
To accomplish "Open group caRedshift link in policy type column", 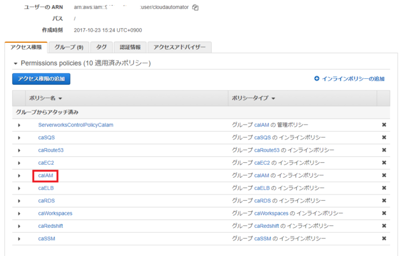I will tap(267, 226).
